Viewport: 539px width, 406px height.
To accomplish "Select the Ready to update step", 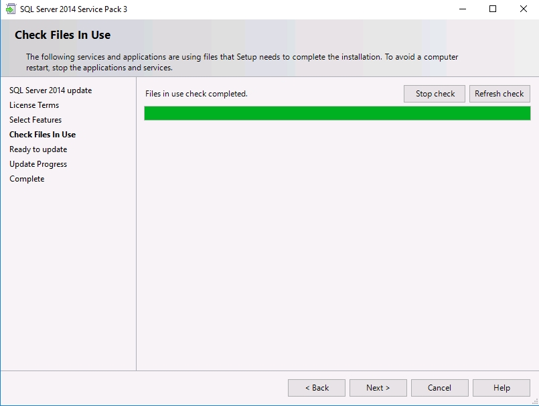I will point(38,149).
